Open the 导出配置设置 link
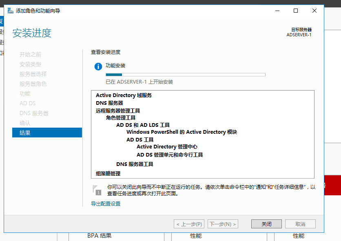341x241 pixels. 106,203
